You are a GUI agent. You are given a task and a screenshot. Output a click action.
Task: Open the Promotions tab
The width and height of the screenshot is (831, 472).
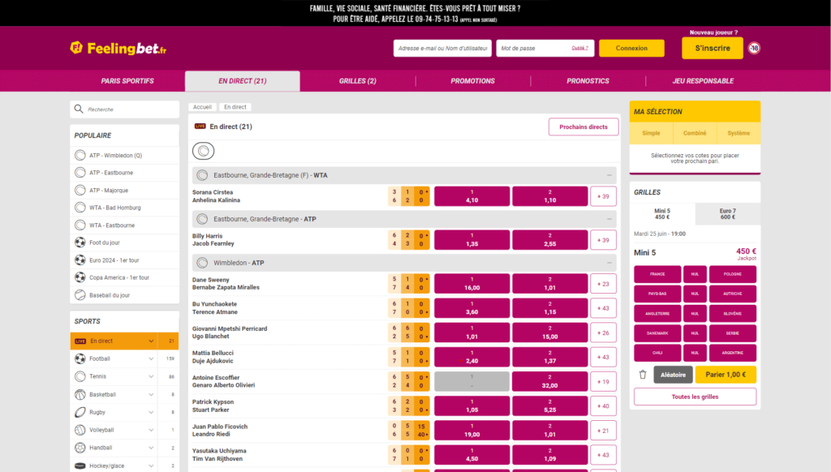(x=473, y=81)
